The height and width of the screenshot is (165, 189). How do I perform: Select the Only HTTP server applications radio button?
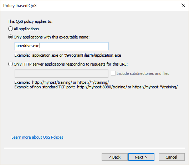coord(10,64)
